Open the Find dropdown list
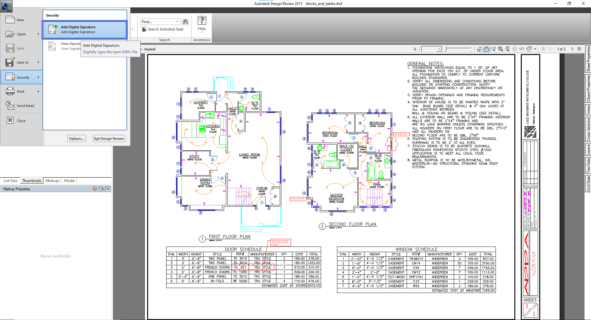591x320 pixels. click(x=178, y=22)
